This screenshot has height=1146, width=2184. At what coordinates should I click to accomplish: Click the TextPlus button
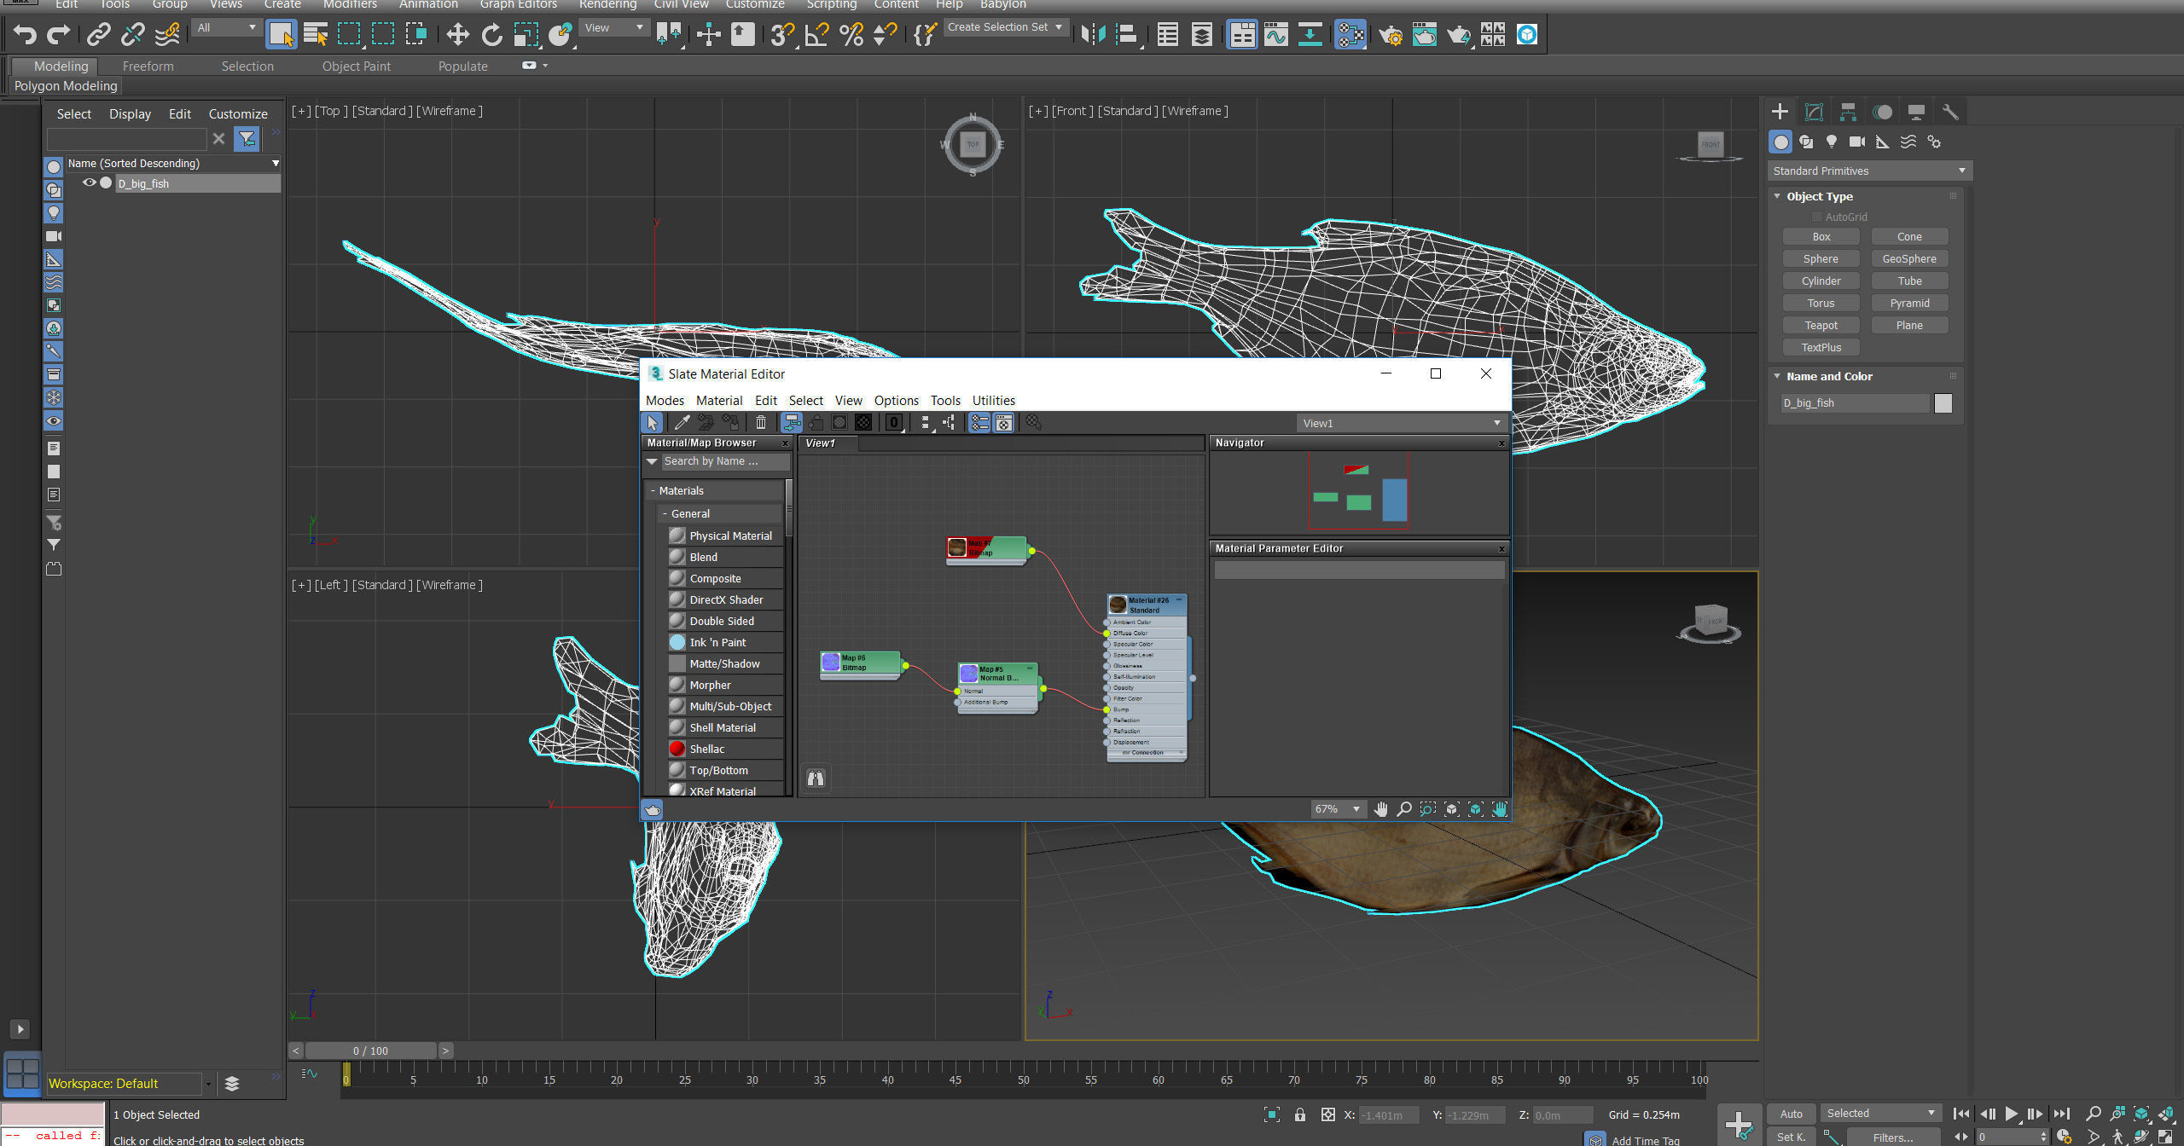[1821, 348]
